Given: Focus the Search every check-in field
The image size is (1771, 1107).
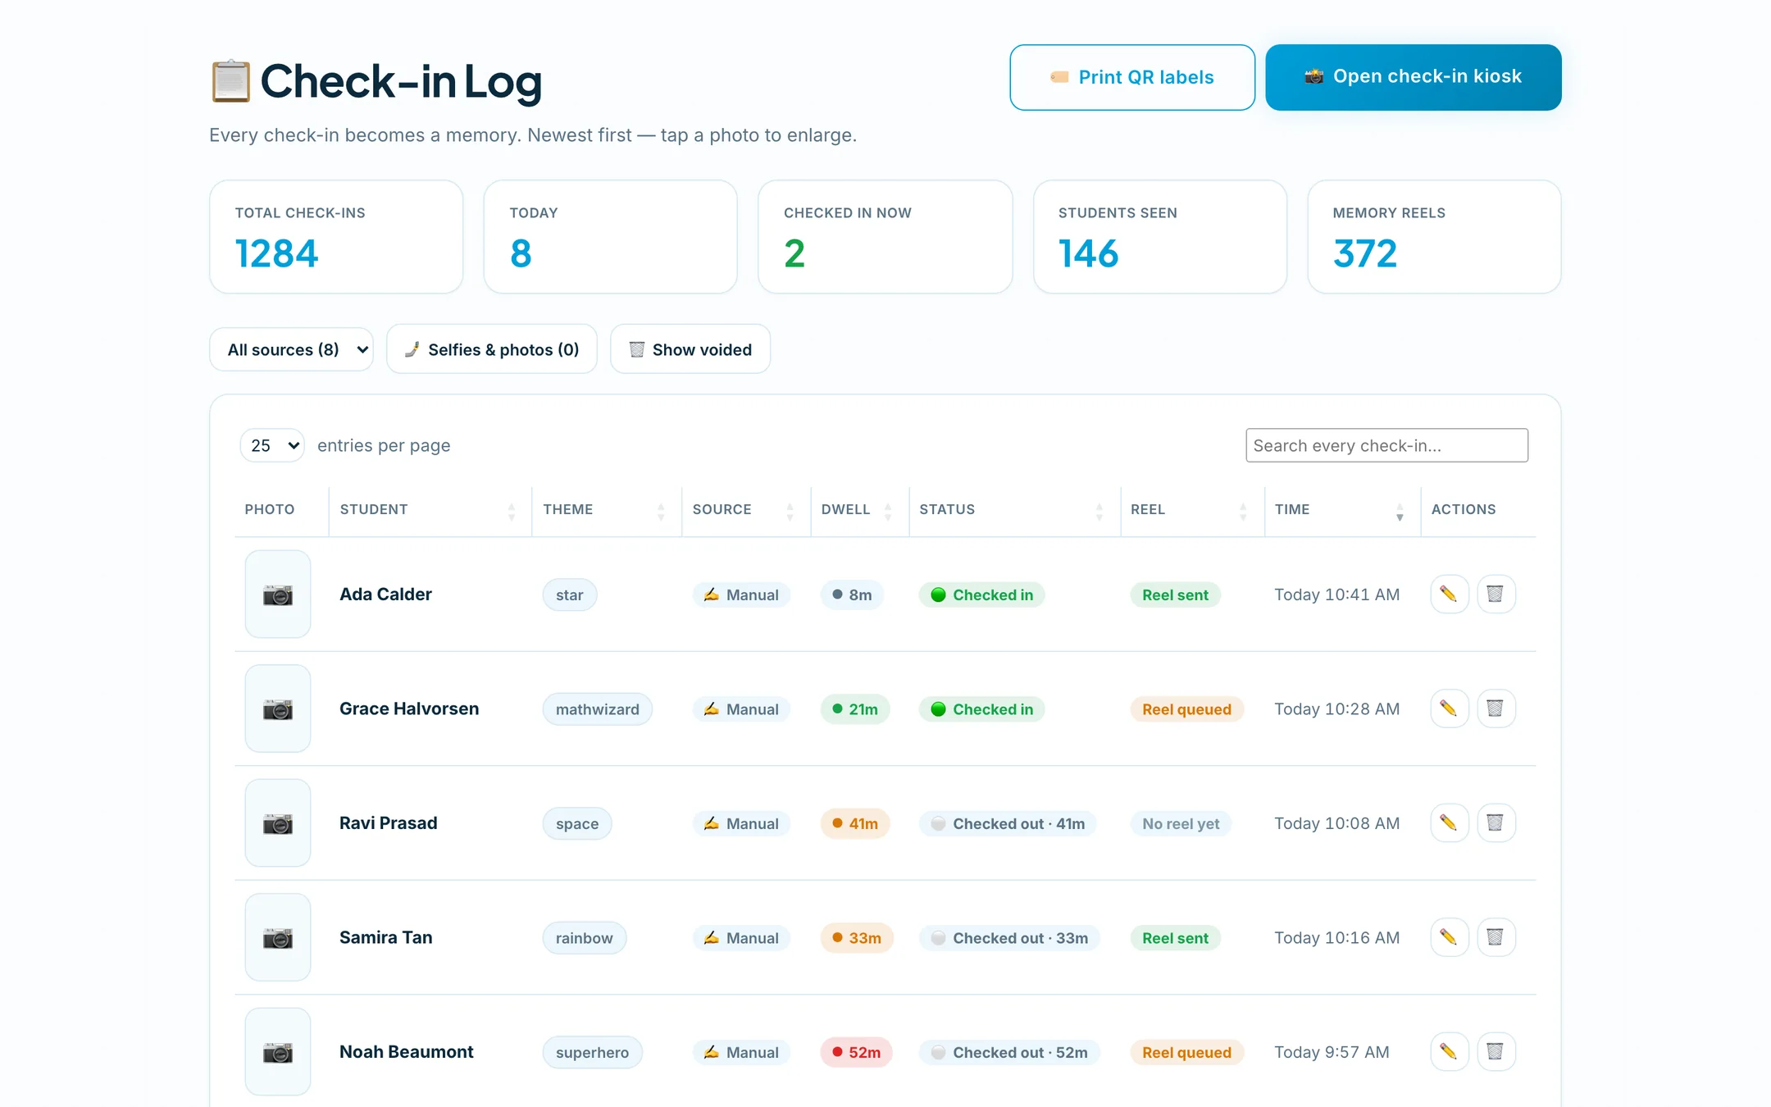Looking at the screenshot, I should click(x=1386, y=445).
